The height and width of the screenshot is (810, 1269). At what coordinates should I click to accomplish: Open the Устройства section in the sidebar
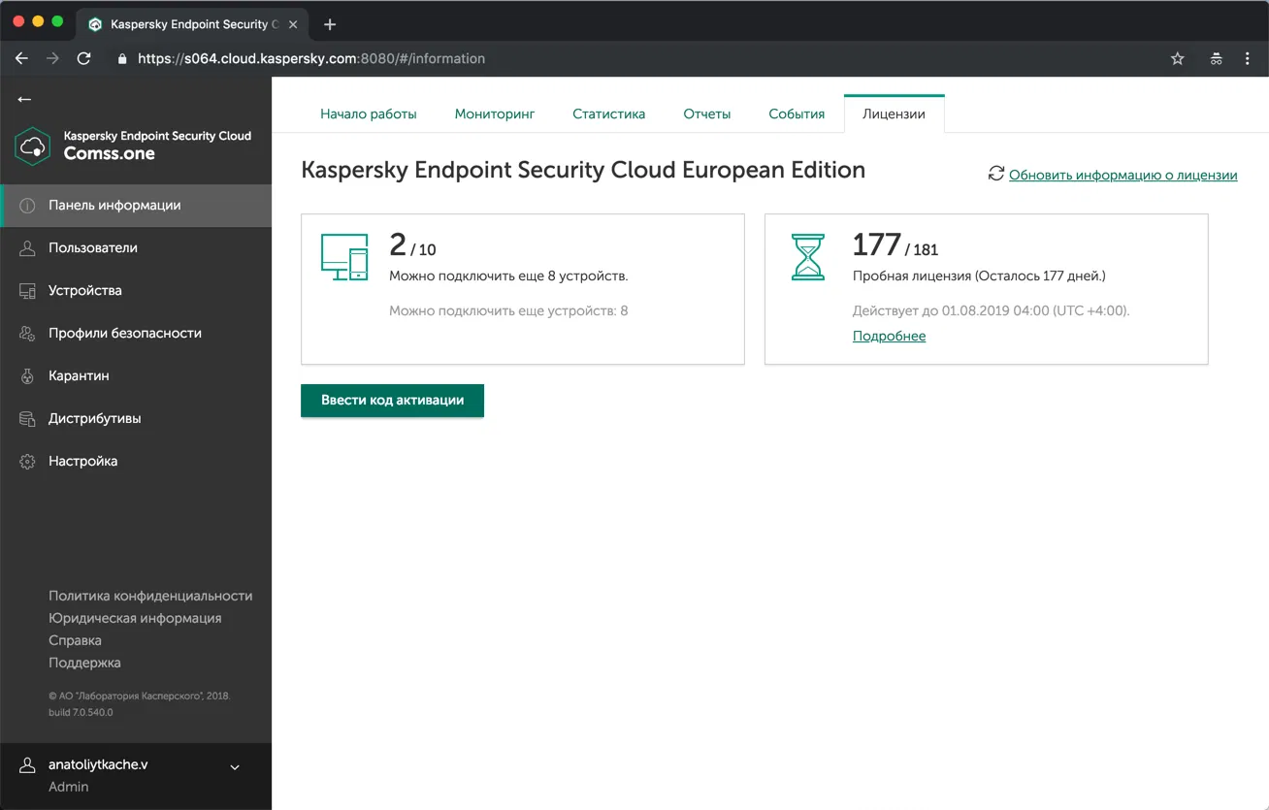coord(92,290)
